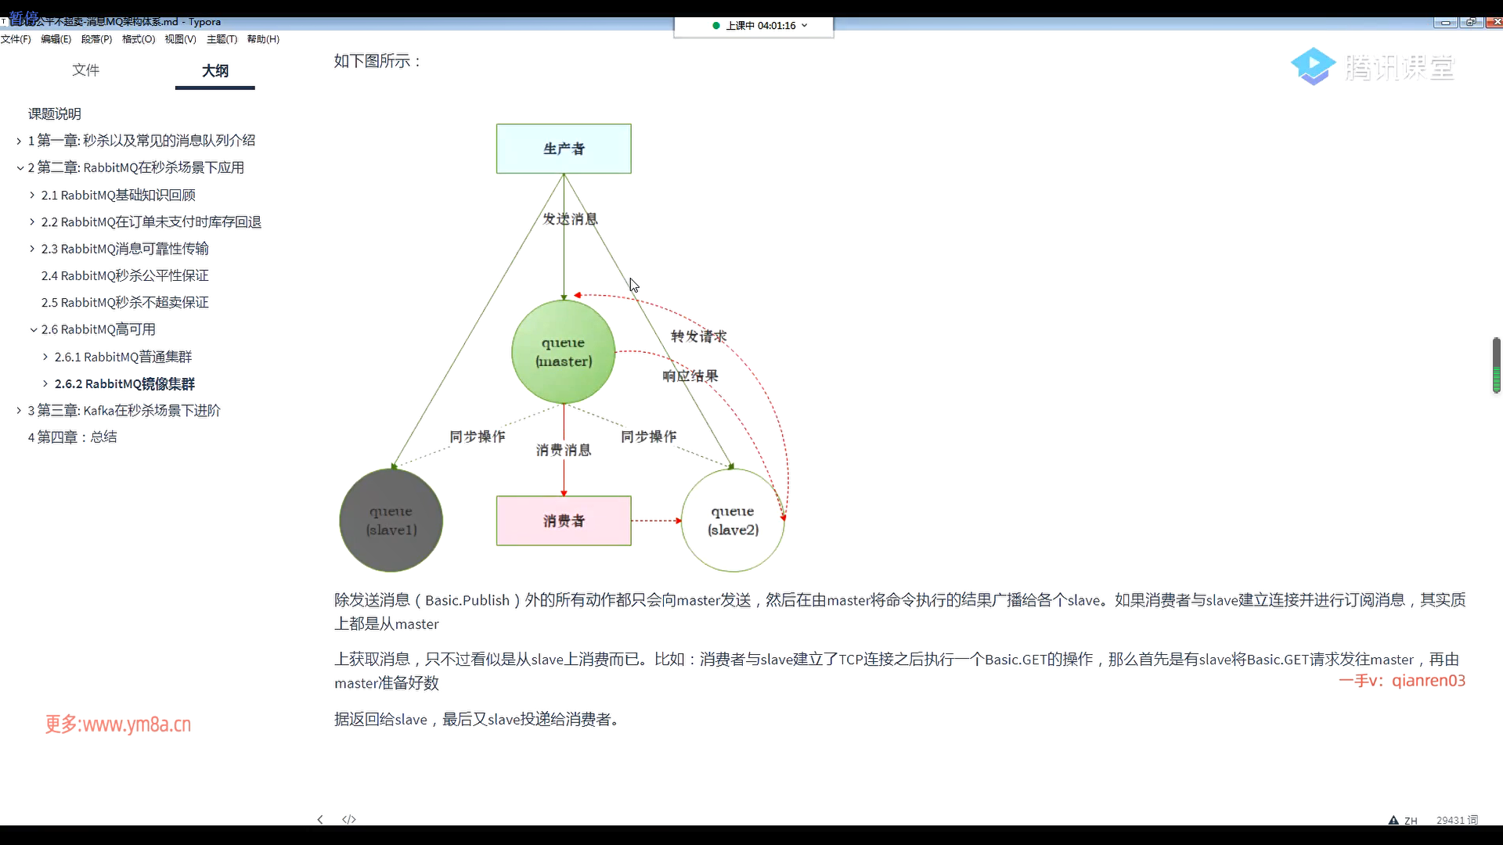The image size is (1503, 845).
Task: Collapse chapter 2 RabbitMQ outline
Action: point(20,168)
